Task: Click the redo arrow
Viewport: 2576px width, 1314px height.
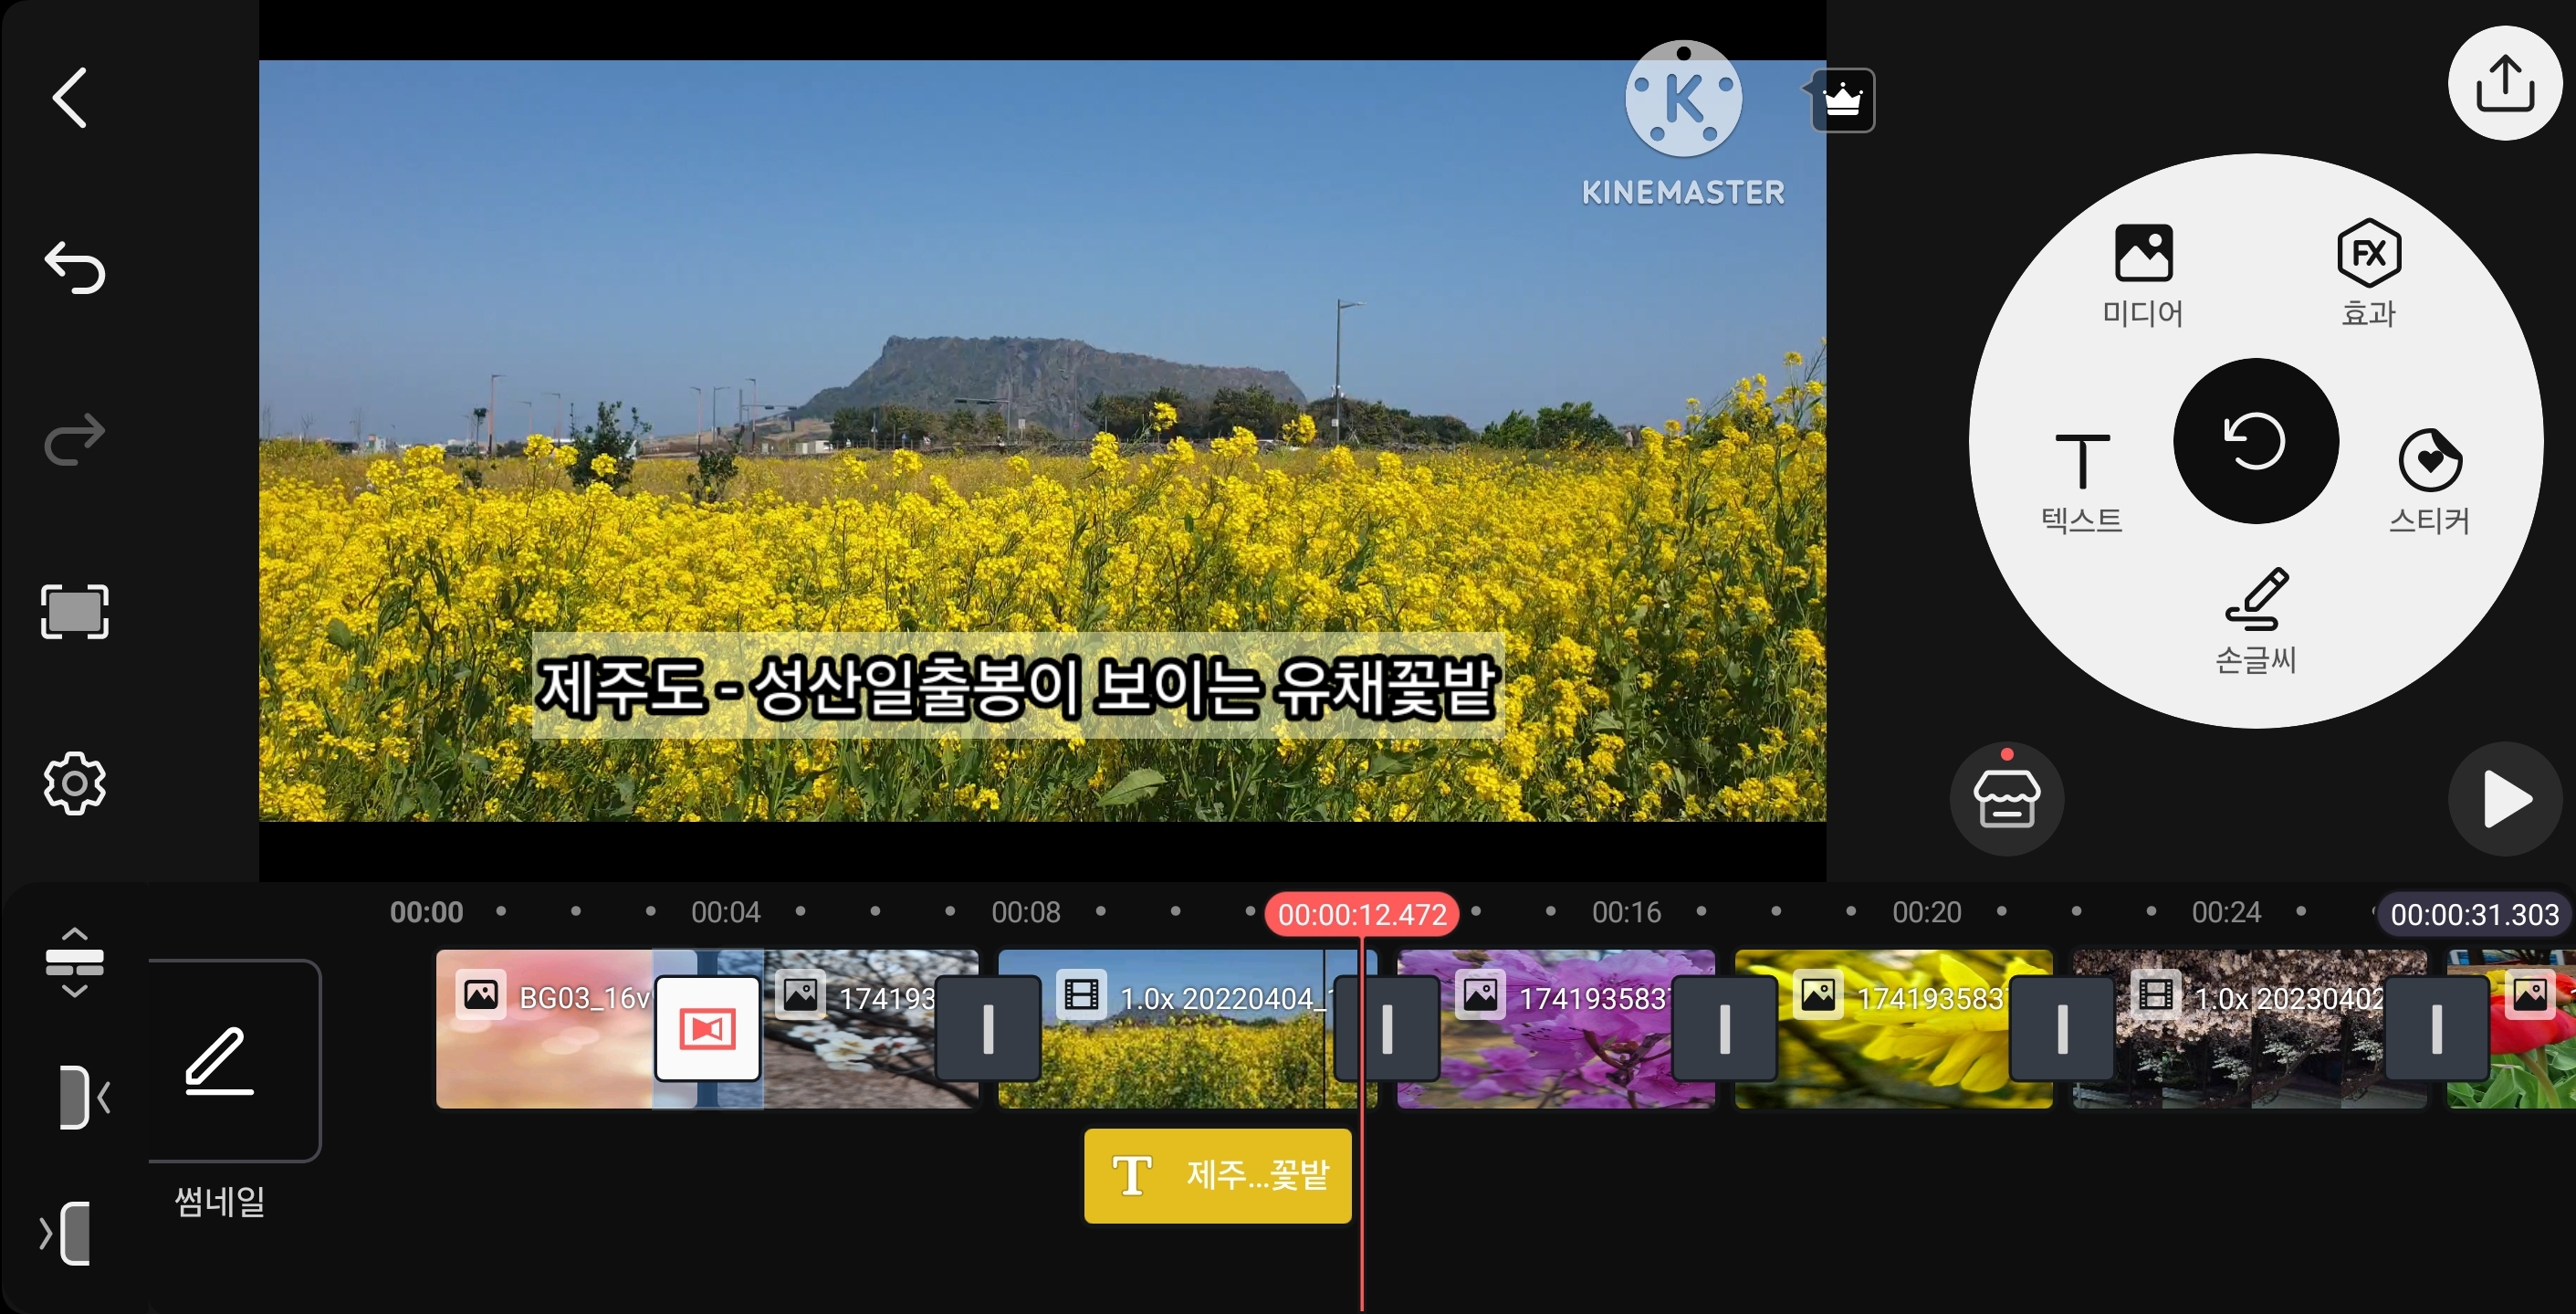Action: (75, 439)
